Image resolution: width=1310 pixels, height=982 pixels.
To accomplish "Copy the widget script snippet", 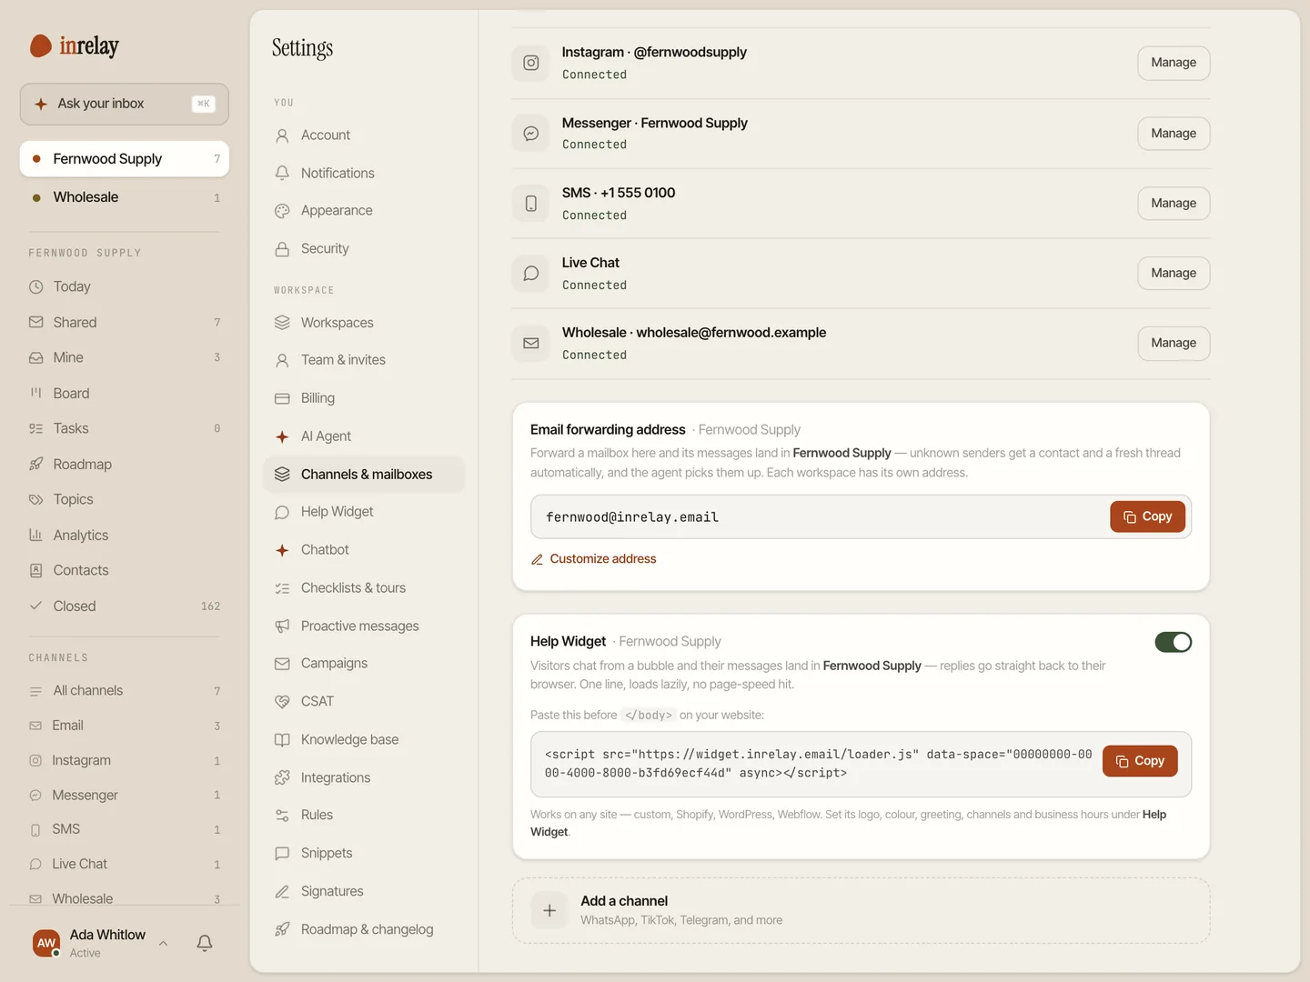I will tap(1140, 762).
